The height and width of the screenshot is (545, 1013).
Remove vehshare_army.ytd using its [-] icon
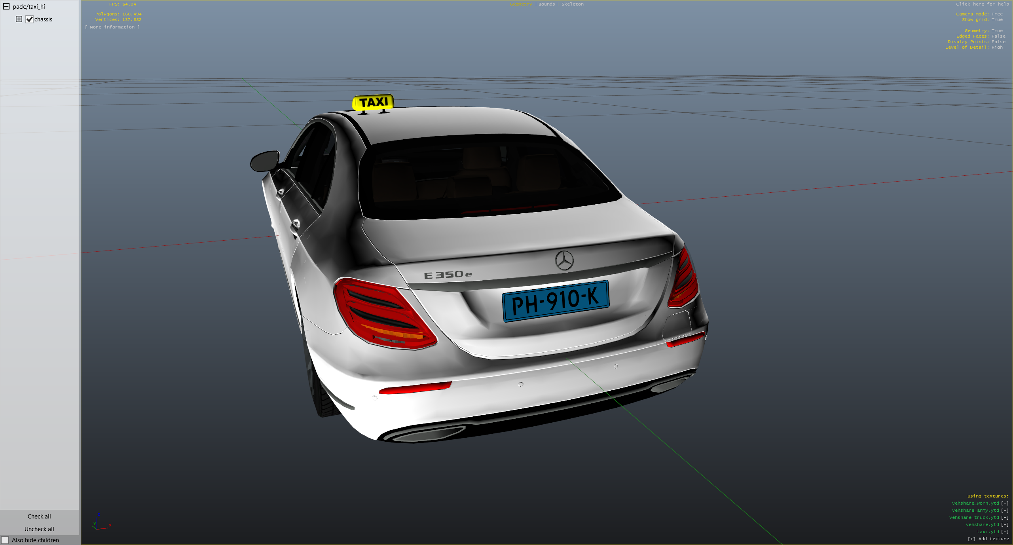(x=1004, y=510)
